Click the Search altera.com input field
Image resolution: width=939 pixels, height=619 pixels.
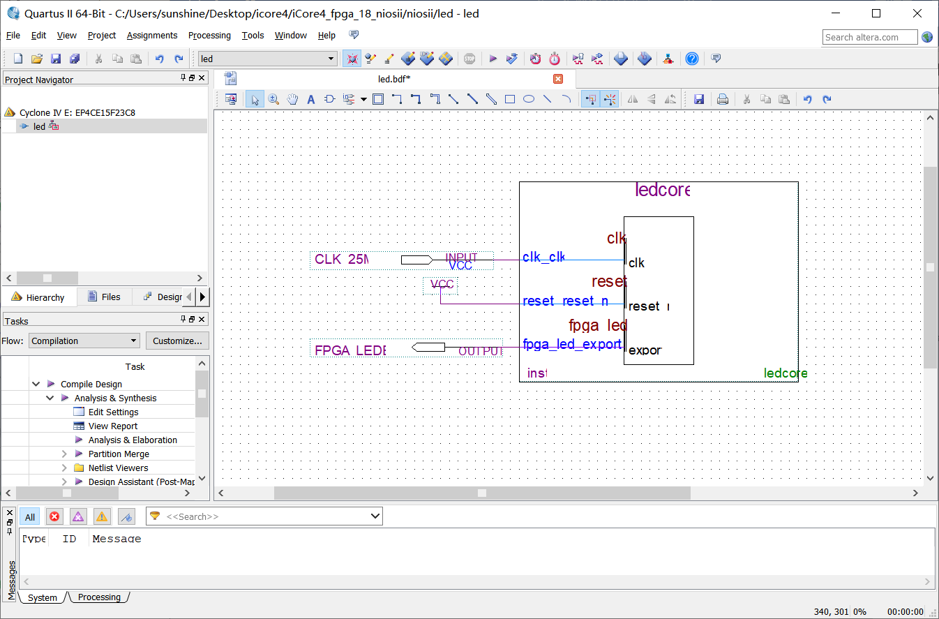coord(869,37)
